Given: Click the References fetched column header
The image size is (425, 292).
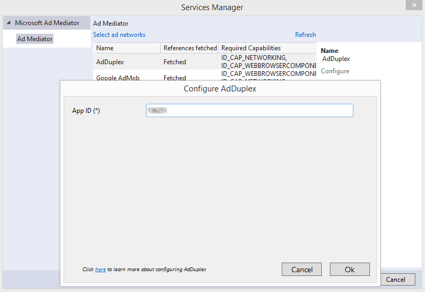Looking at the screenshot, I should 190,48.
